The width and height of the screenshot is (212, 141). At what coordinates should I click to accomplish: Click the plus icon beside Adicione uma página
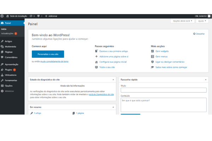pos(96,56)
